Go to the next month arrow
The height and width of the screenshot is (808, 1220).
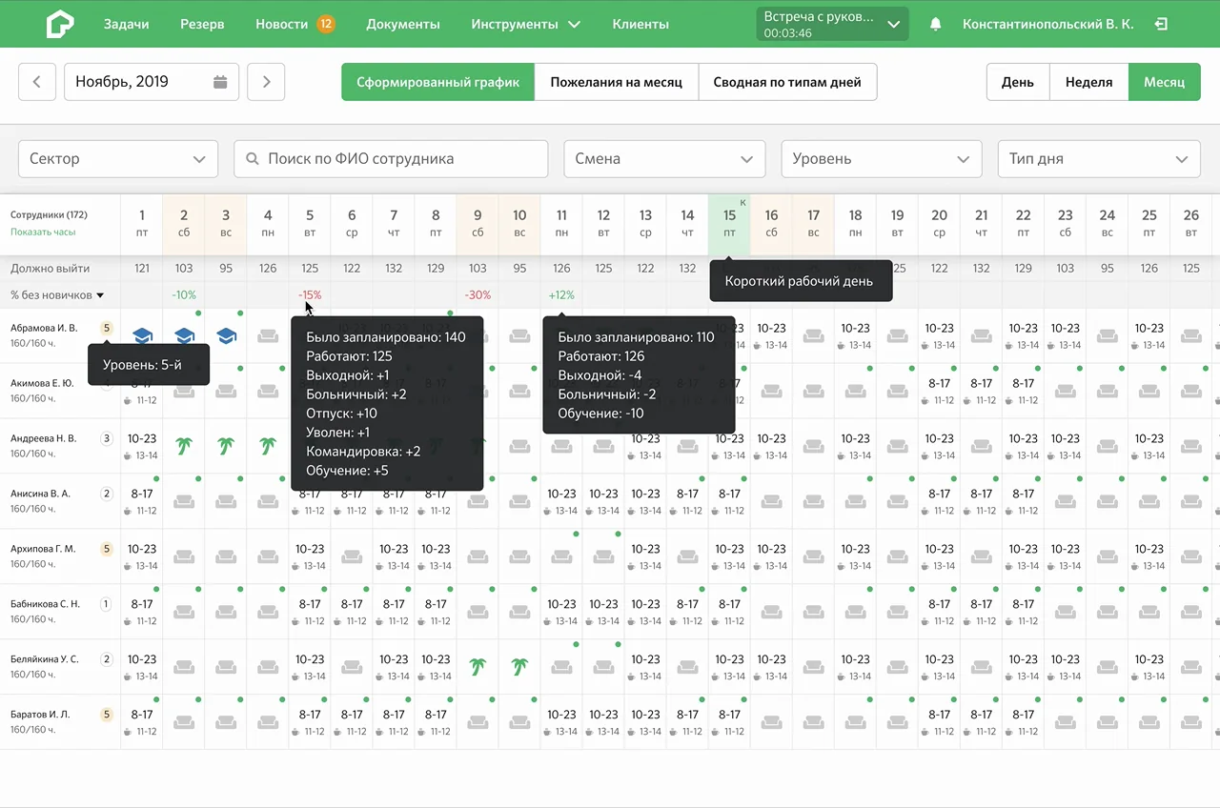[266, 82]
